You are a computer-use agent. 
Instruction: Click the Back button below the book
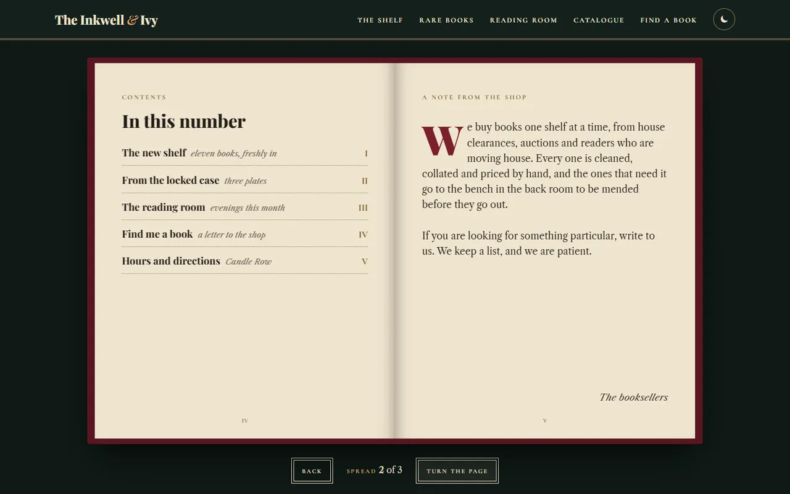(x=312, y=471)
